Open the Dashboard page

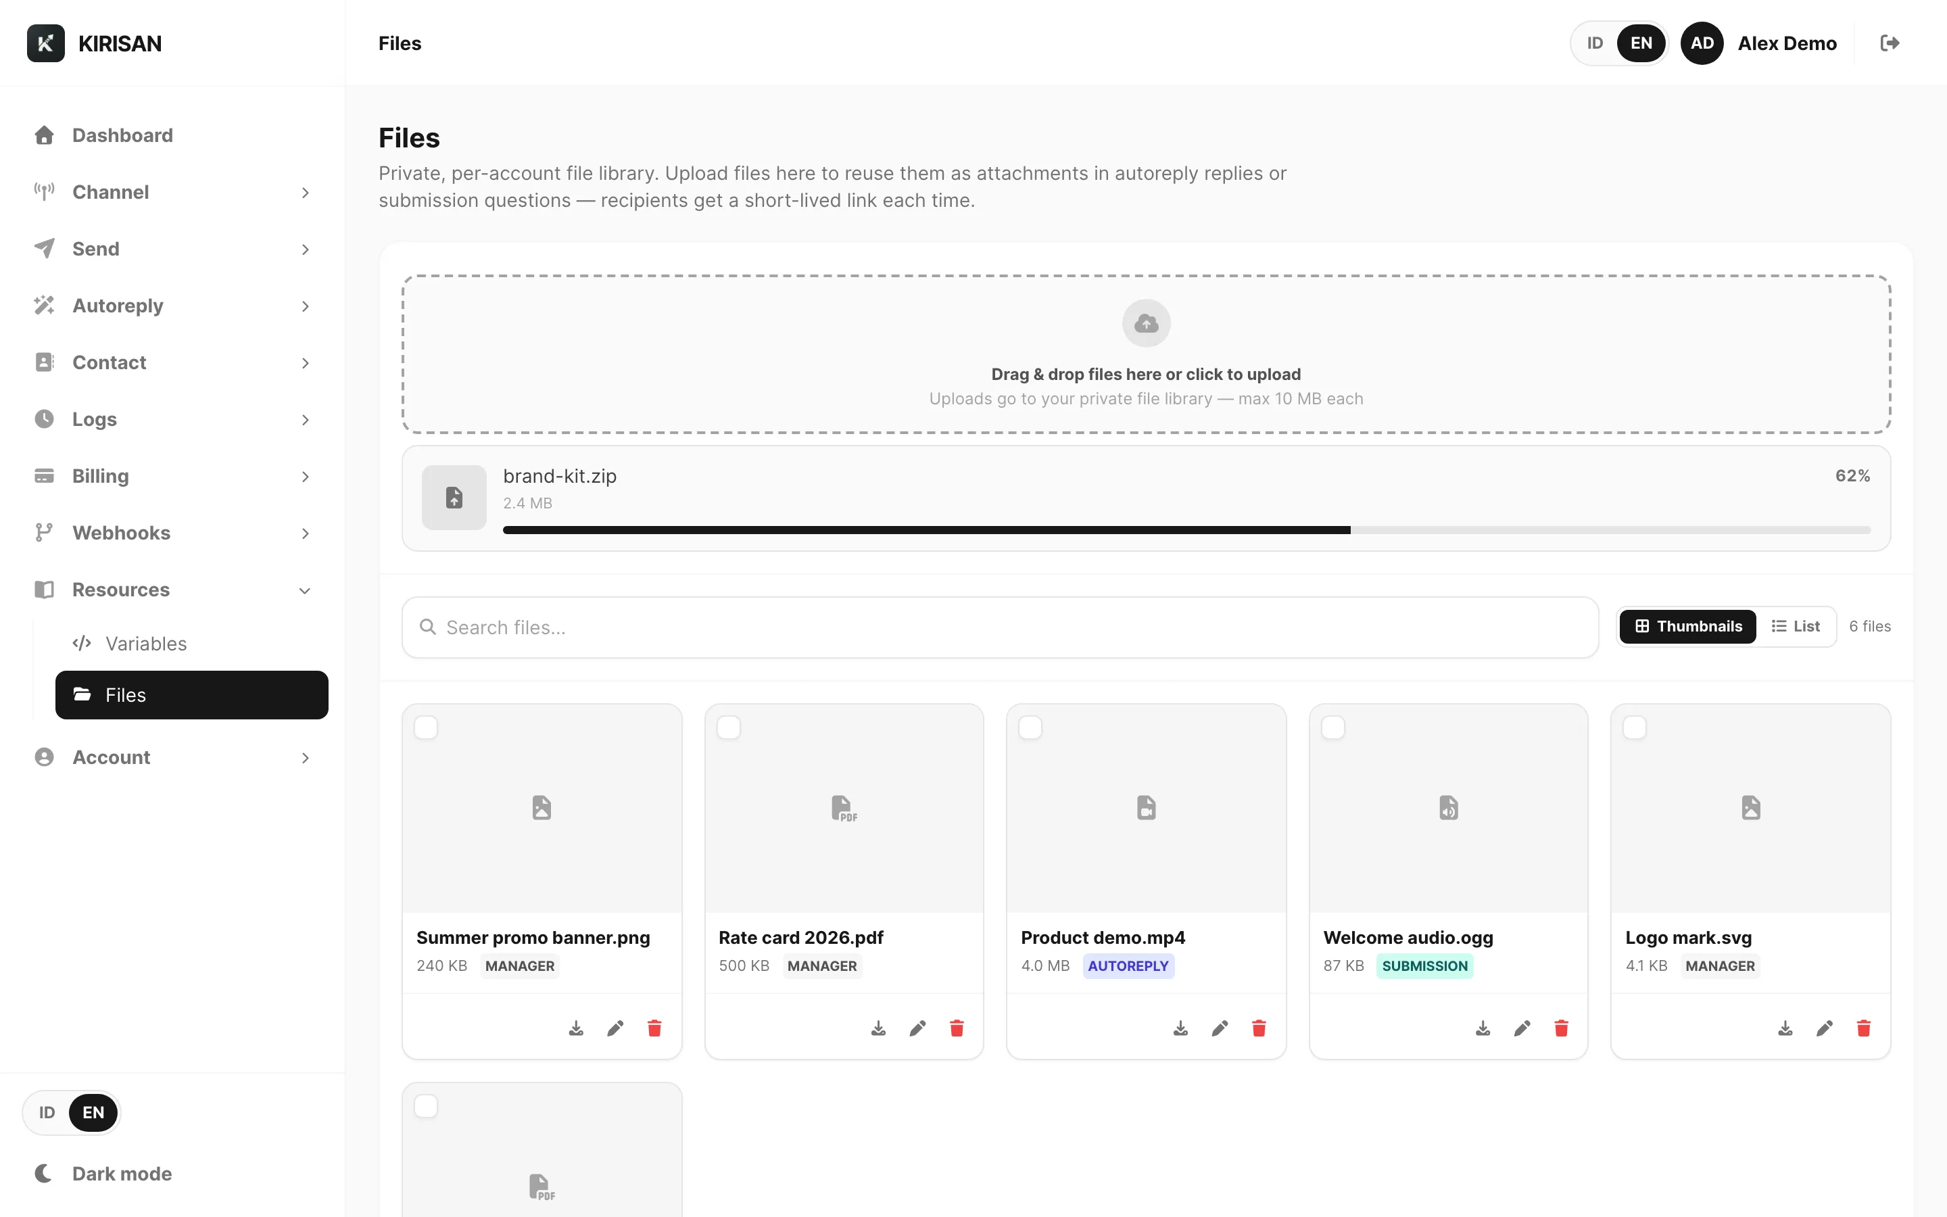(x=172, y=135)
